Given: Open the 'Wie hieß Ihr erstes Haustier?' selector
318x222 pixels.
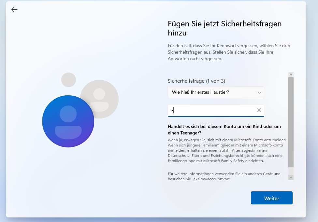Looking at the screenshot, I should pos(216,92).
